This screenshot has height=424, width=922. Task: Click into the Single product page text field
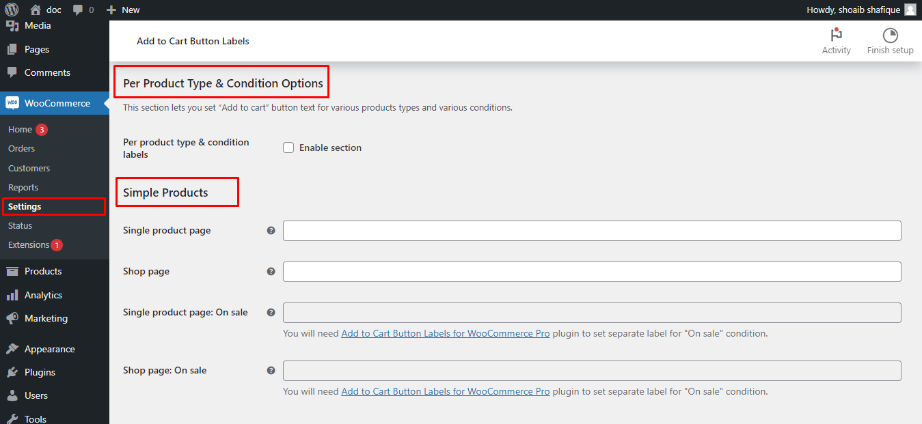pyautogui.click(x=592, y=231)
